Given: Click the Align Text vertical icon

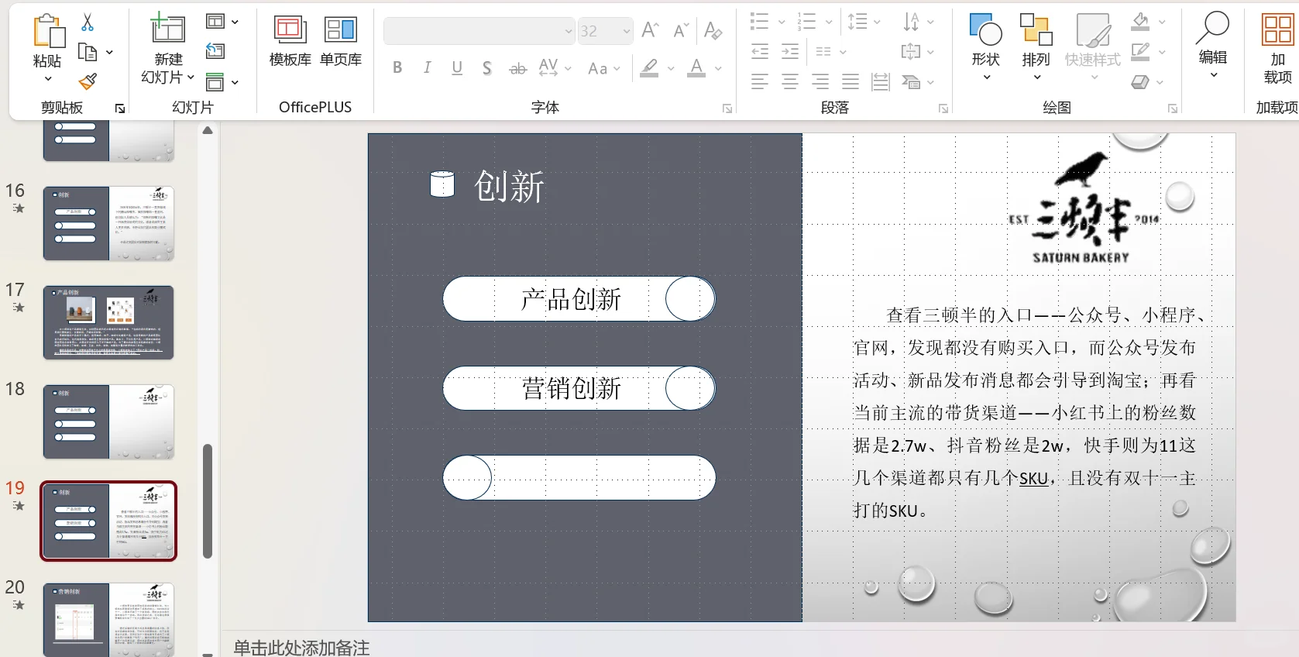Looking at the screenshot, I should tap(911, 51).
